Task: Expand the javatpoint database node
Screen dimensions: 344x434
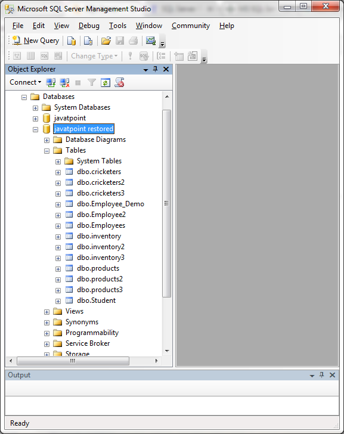Action: [35, 119]
